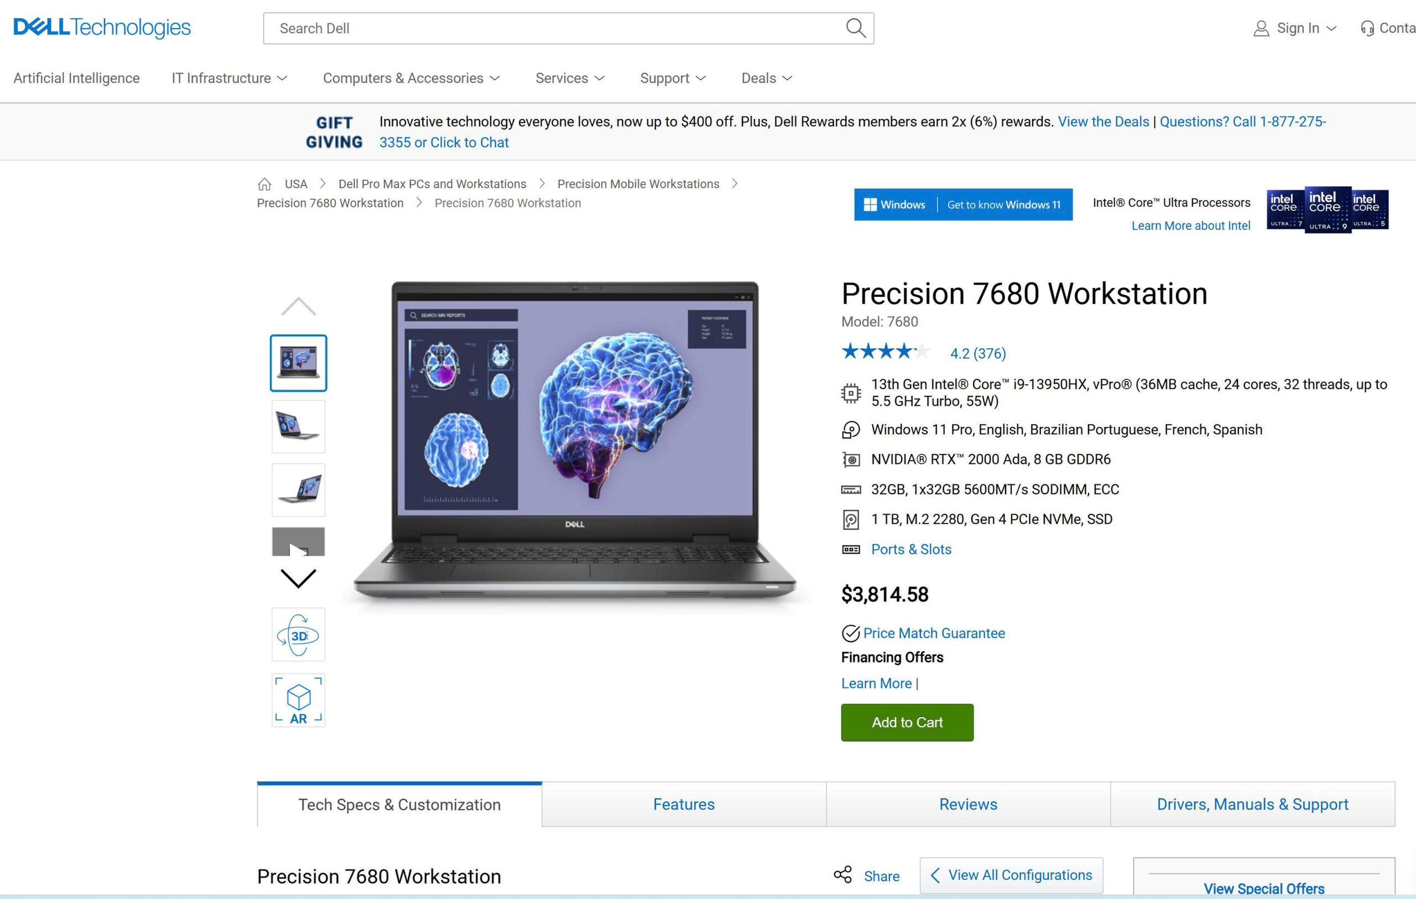Launch the AR view icon

coord(298,701)
